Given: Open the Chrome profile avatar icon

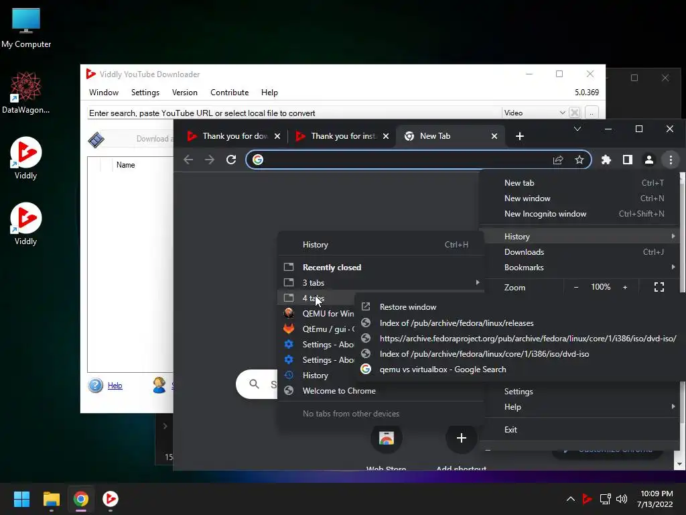Looking at the screenshot, I should pyautogui.click(x=648, y=160).
